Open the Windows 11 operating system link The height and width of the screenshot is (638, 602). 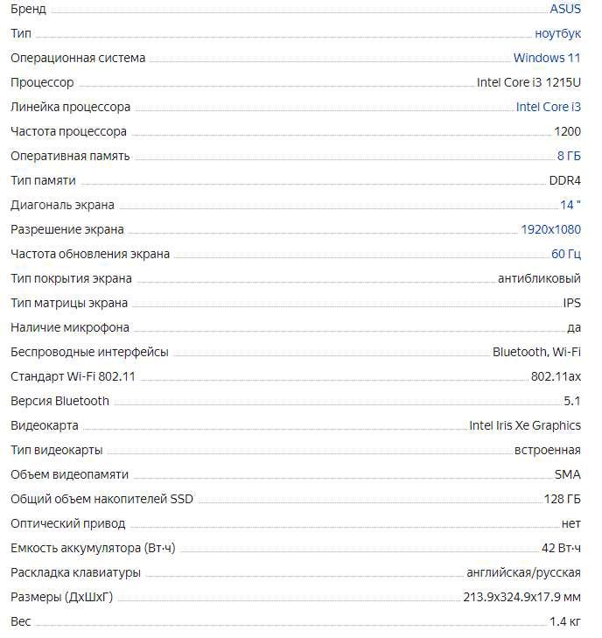[547, 58]
